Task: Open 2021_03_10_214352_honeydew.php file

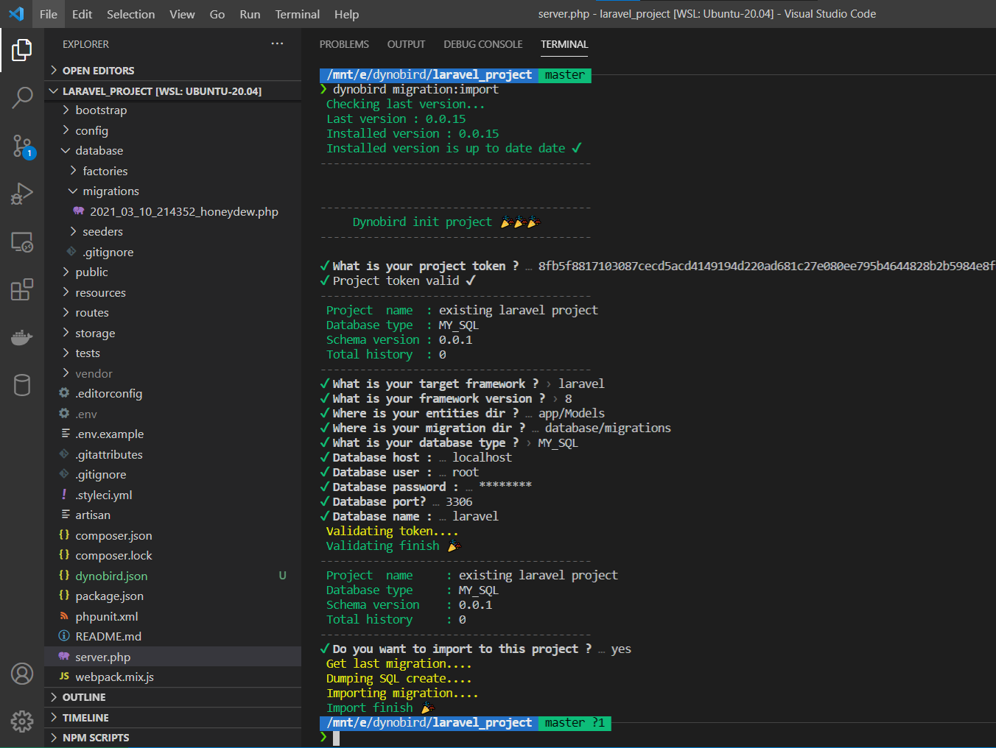Action: tap(172, 211)
